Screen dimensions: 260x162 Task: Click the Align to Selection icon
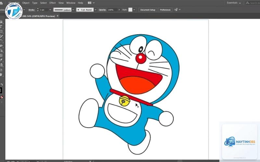coord(176,10)
